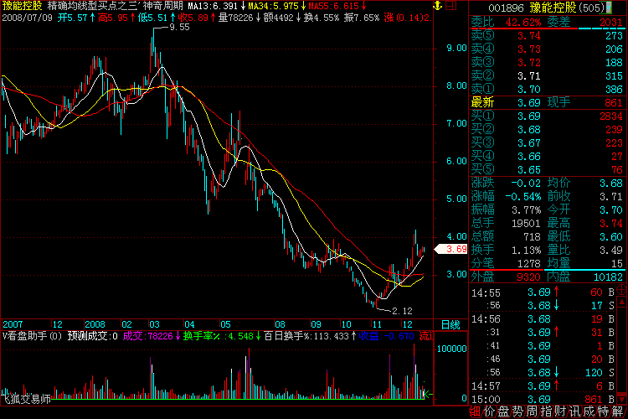The width and height of the screenshot is (628, 419).
Task: Click the 内盘 10182 value
Action: point(608,277)
